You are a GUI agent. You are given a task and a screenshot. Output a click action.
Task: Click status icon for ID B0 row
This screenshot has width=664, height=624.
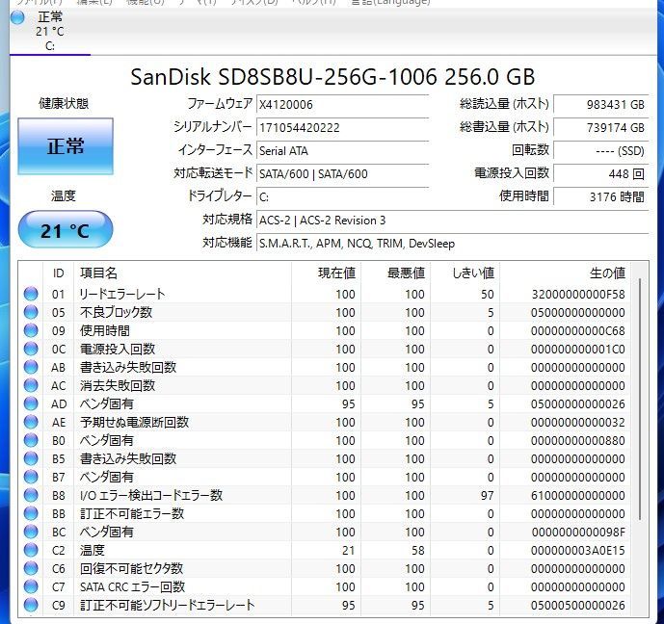pos(31,440)
